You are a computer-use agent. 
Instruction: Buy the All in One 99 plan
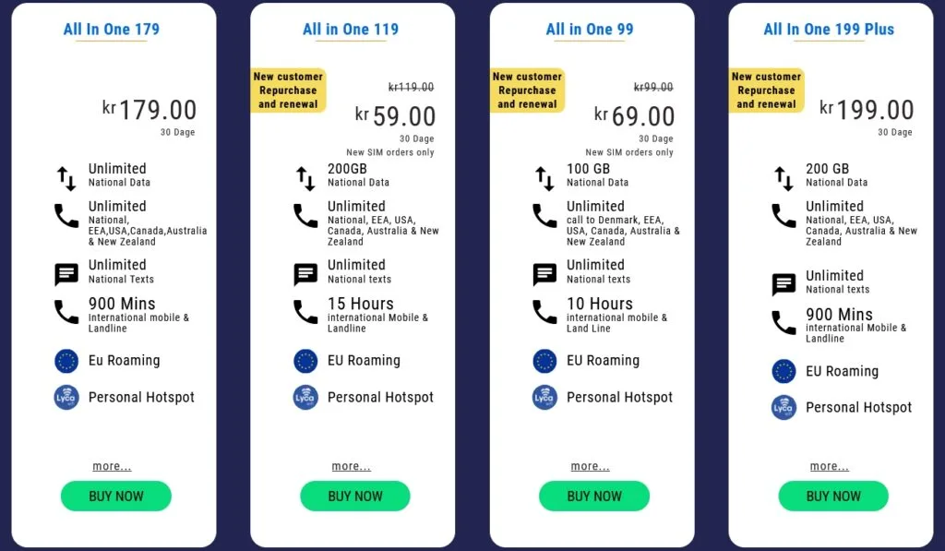(x=594, y=496)
